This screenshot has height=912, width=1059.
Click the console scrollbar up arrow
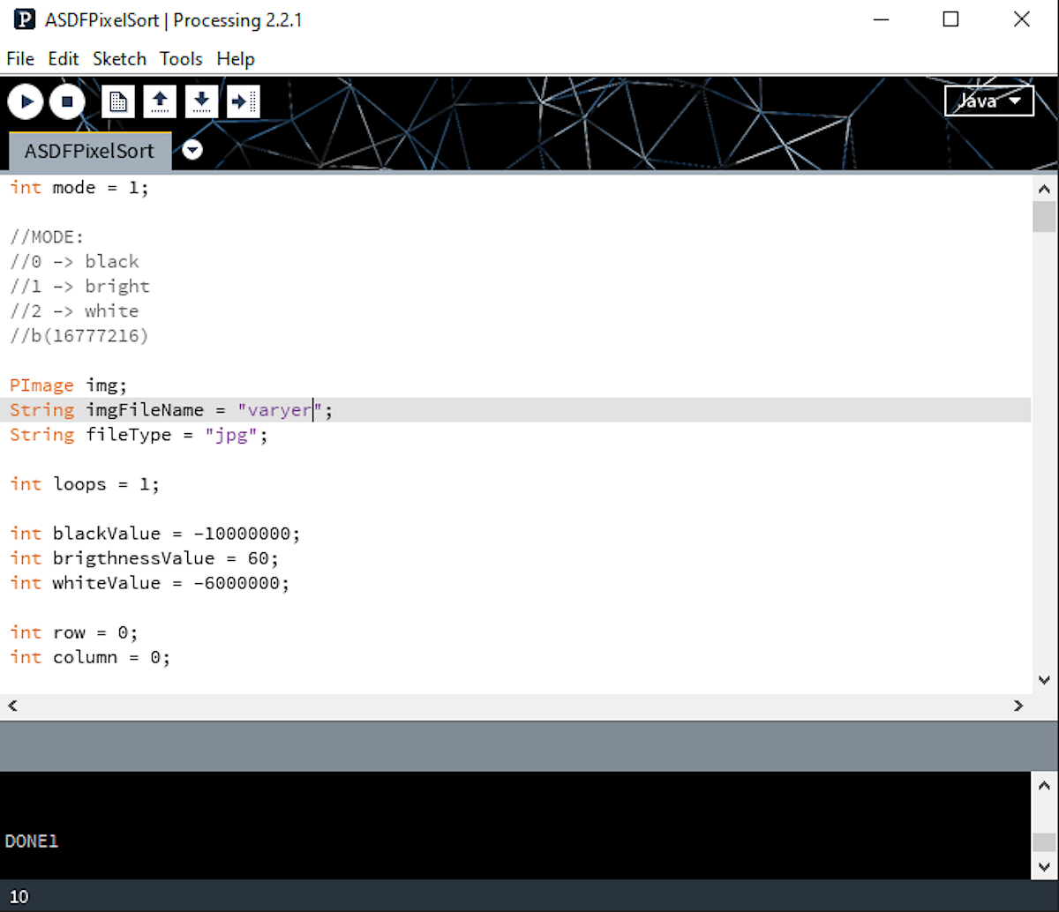pos(1044,785)
